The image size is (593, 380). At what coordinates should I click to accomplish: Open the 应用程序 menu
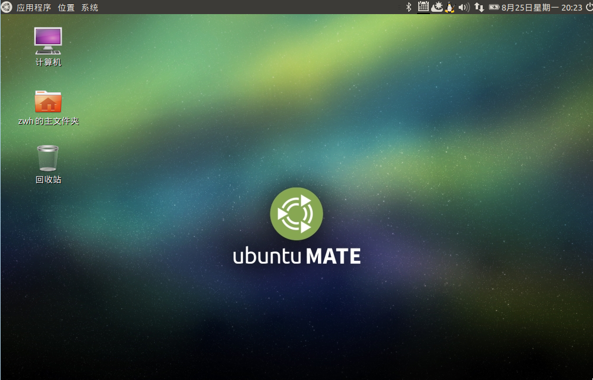coord(33,8)
